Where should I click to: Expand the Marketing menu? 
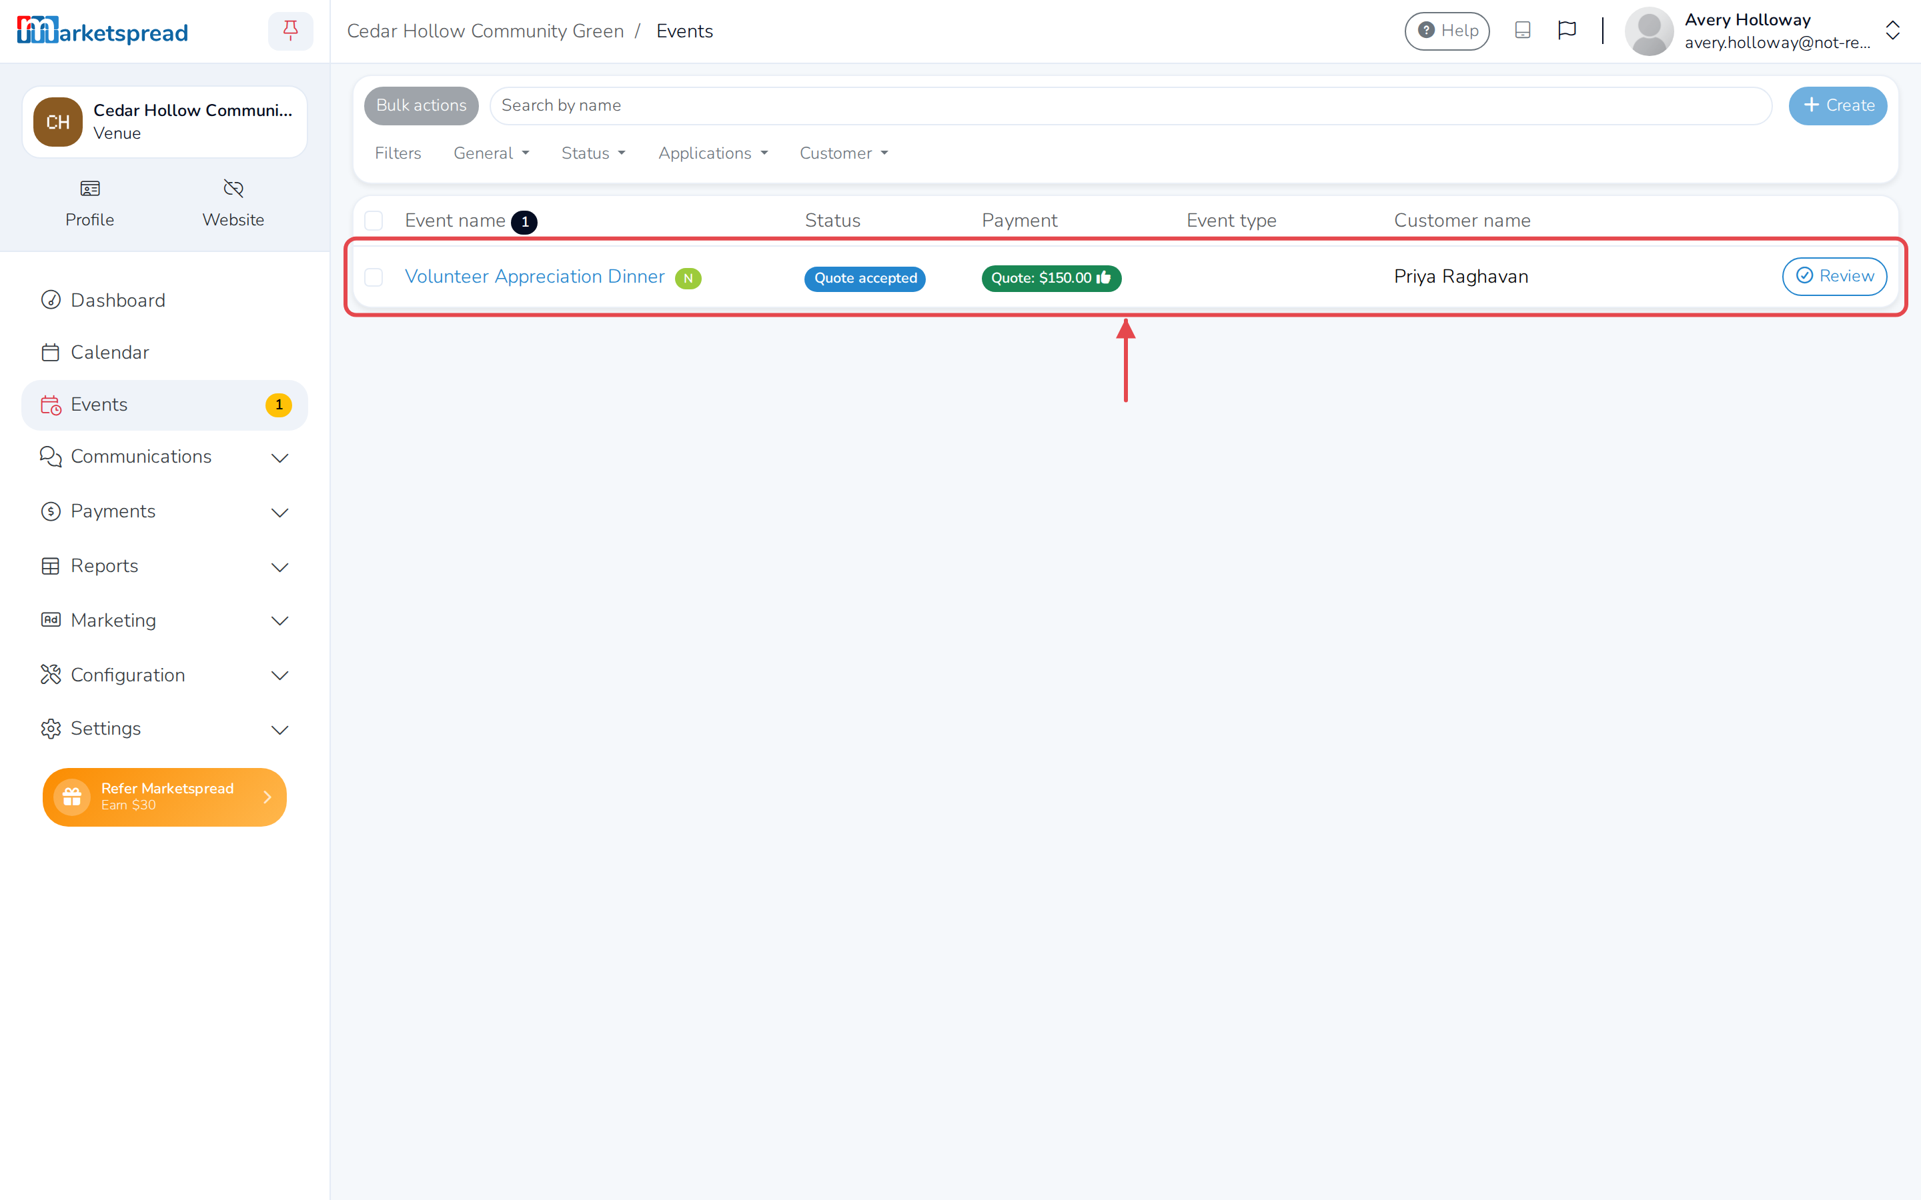165,621
